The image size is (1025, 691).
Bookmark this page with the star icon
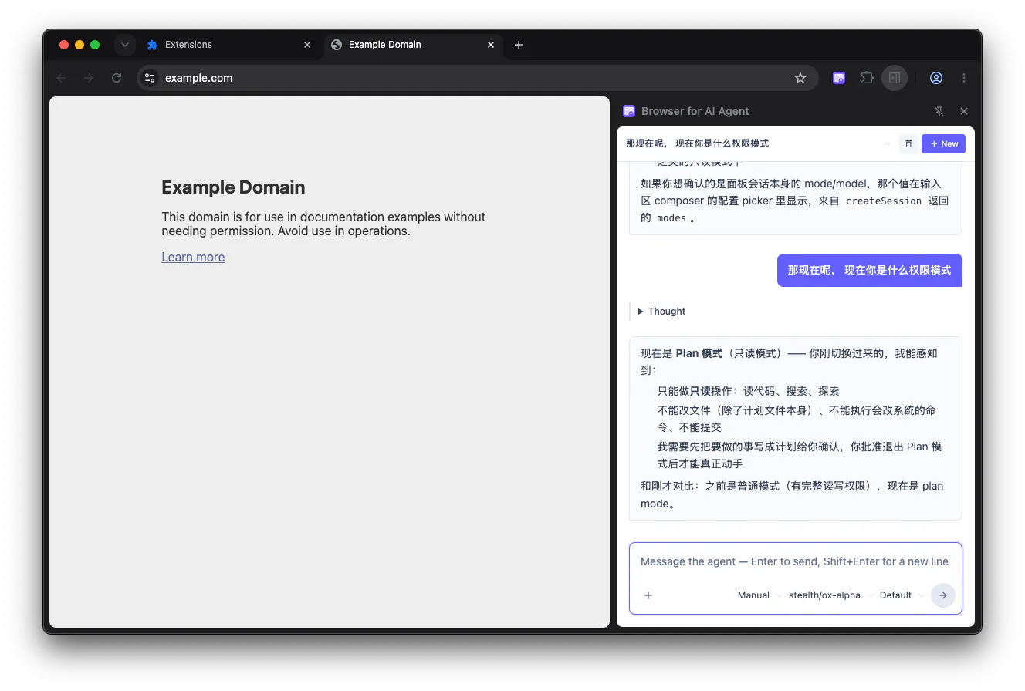click(800, 78)
